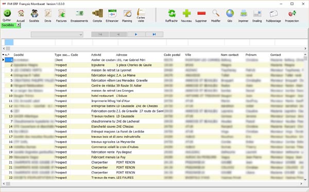This screenshot has width=309, height=192.
Task: Click the Nouveau green plus icon
Action: pos(186,13)
